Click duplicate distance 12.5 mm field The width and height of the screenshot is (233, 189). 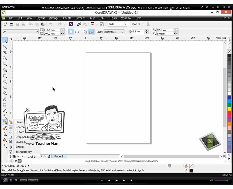(165, 30)
